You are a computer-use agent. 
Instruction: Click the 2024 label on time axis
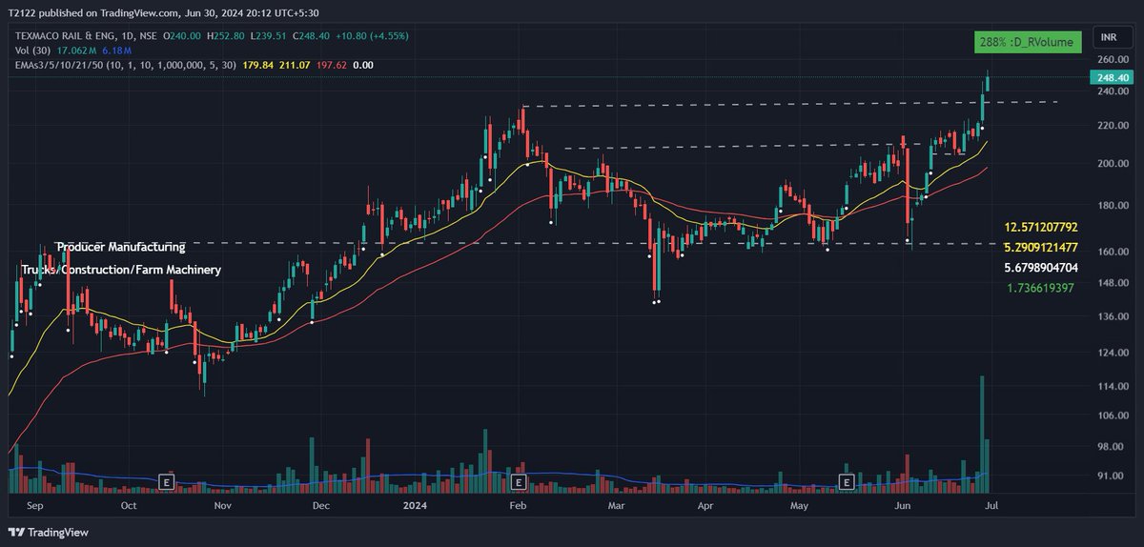point(416,506)
